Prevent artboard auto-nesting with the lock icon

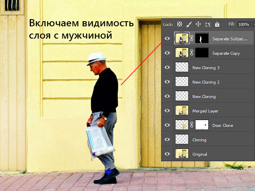(208, 24)
